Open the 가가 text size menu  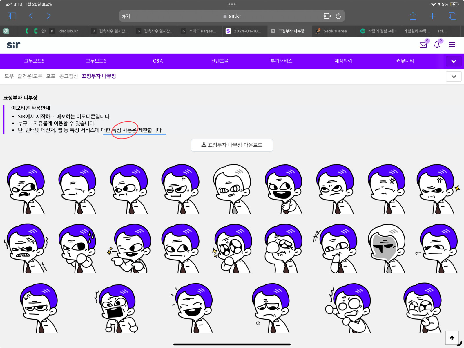click(x=126, y=16)
